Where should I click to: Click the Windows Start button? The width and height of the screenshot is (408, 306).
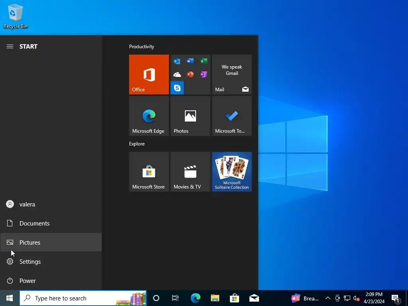pyautogui.click(x=10, y=298)
